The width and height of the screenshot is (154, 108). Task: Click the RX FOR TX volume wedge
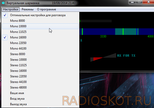pos(103,57)
